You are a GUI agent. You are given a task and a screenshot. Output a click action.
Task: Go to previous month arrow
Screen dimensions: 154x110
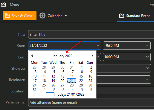coord(32,56)
